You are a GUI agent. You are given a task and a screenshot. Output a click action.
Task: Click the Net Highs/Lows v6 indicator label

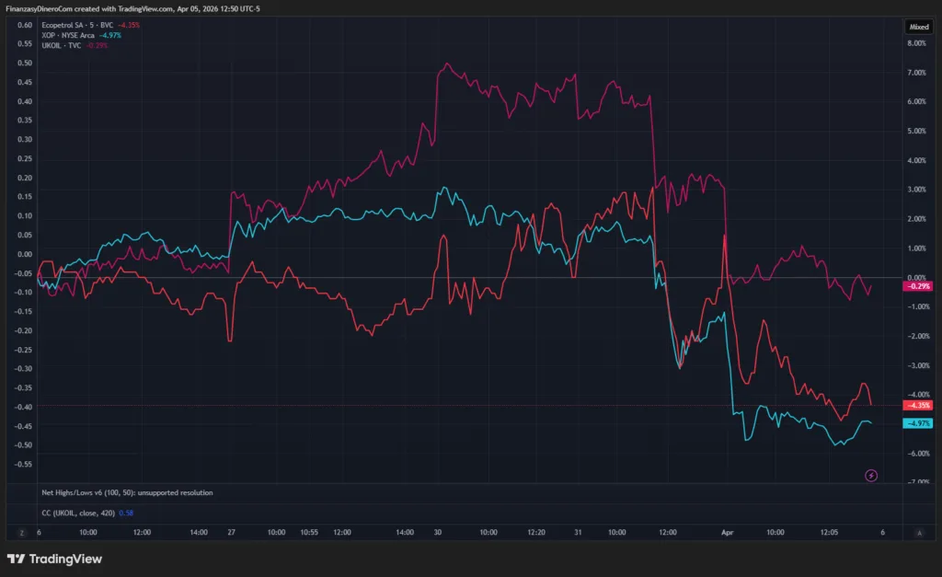point(127,492)
